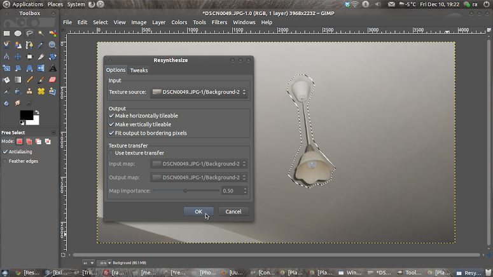Set mode to Subtract from current selection
Viewport: 493px width, 277px height.
pyautogui.click(x=38, y=142)
